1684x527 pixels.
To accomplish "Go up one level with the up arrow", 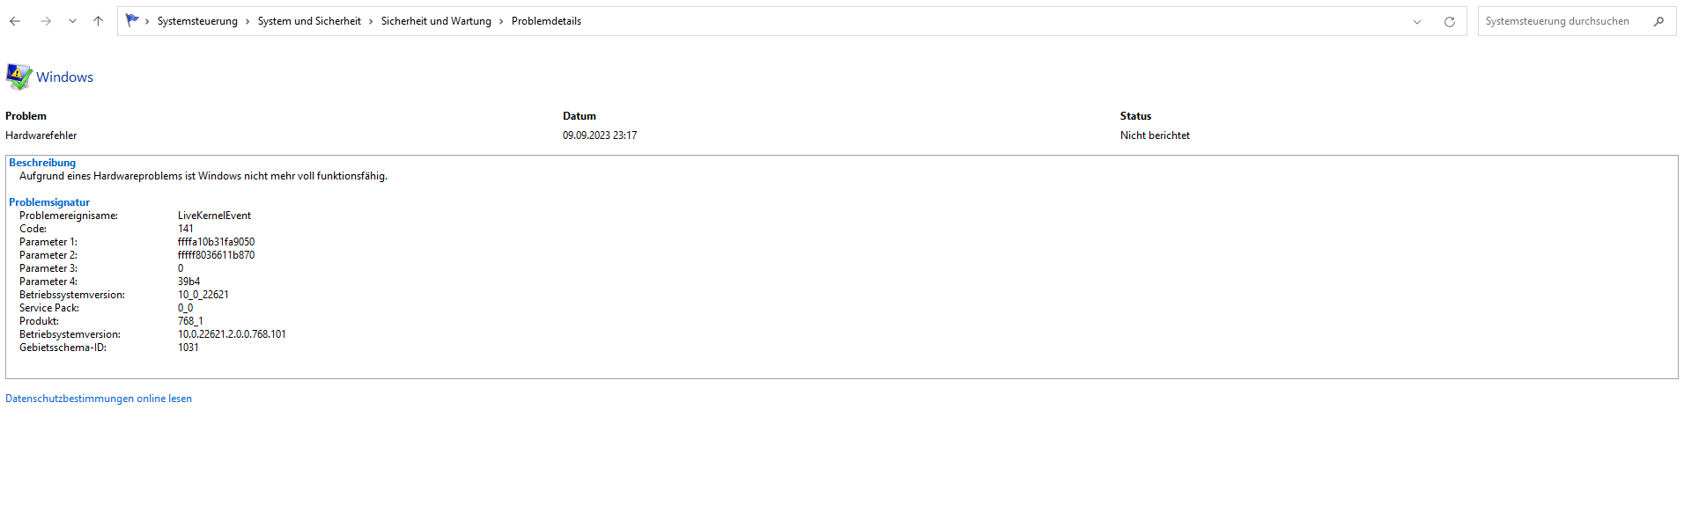I will (98, 21).
